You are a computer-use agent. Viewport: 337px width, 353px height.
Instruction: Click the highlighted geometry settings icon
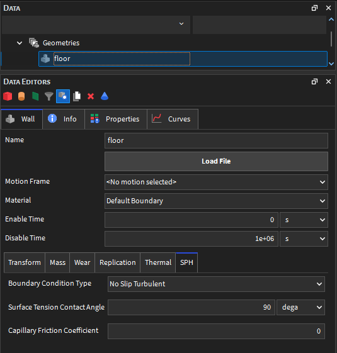pyautogui.click(x=63, y=96)
